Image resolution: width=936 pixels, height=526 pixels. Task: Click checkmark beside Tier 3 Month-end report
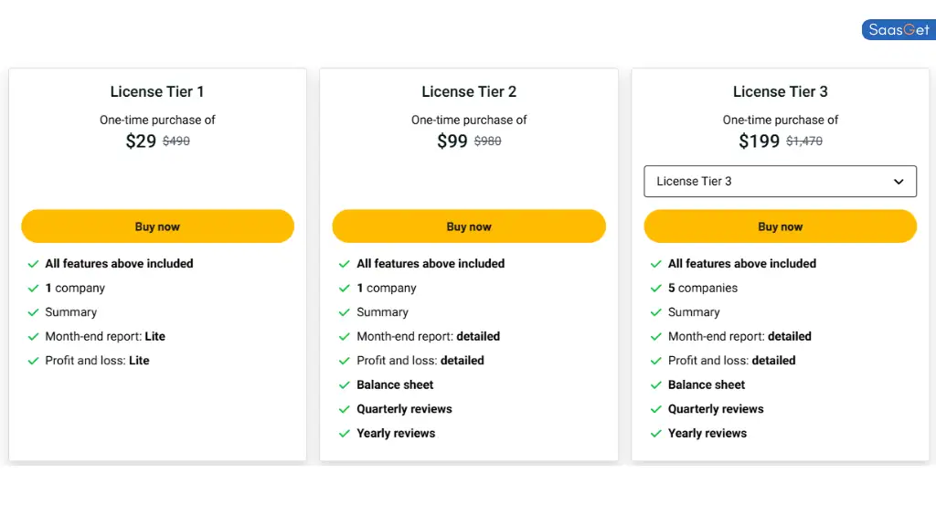click(656, 336)
